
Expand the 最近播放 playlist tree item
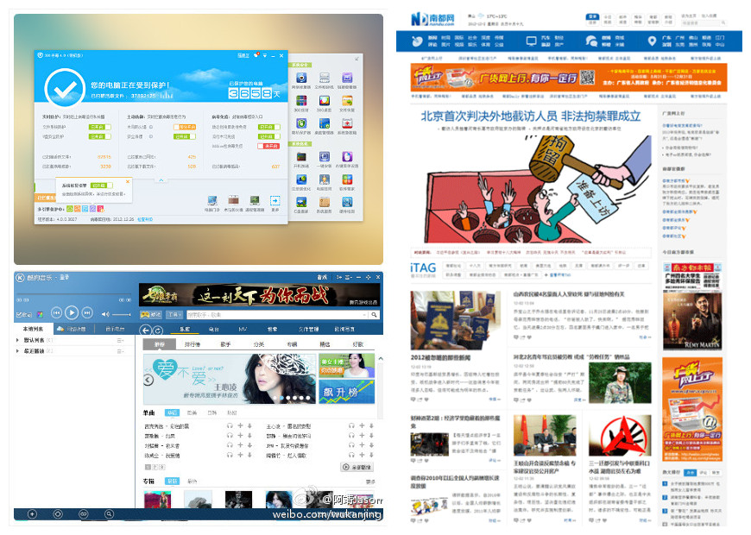click(x=18, y=351)
